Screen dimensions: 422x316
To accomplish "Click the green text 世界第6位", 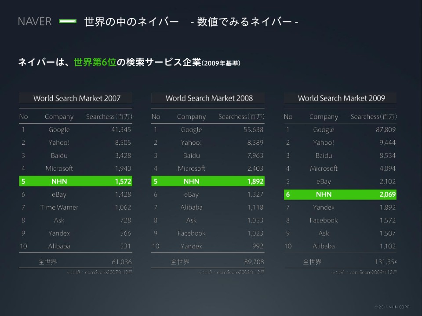I will tap(95, 62).
